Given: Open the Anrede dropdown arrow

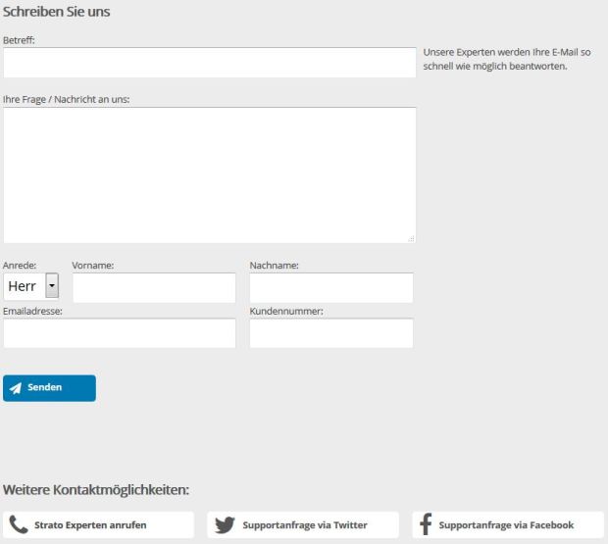Looking at the screenshot, I should [52, 286].
